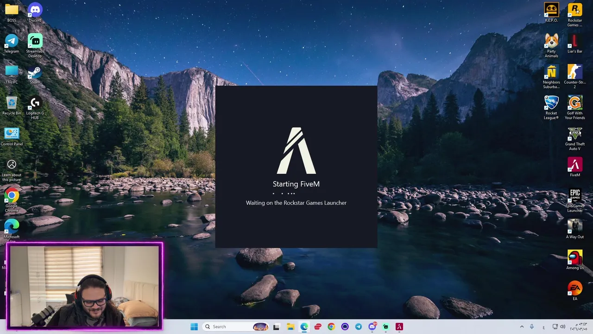Open This PC icon
The image size is (593, 334).
[x=12, y=74]
